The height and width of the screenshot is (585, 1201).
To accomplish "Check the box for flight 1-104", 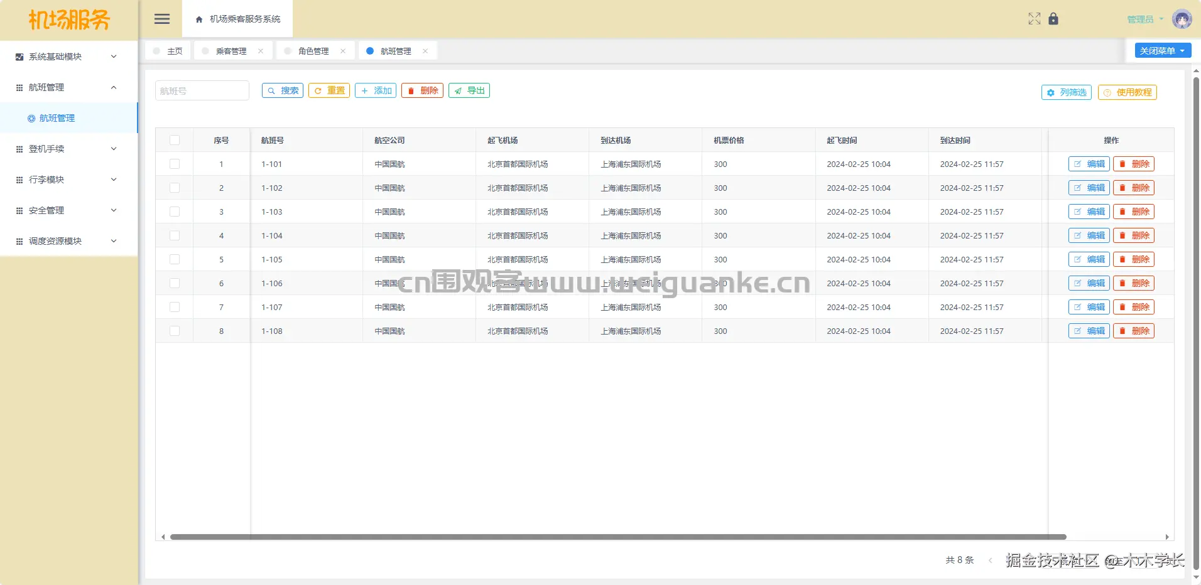I will 175,235.
